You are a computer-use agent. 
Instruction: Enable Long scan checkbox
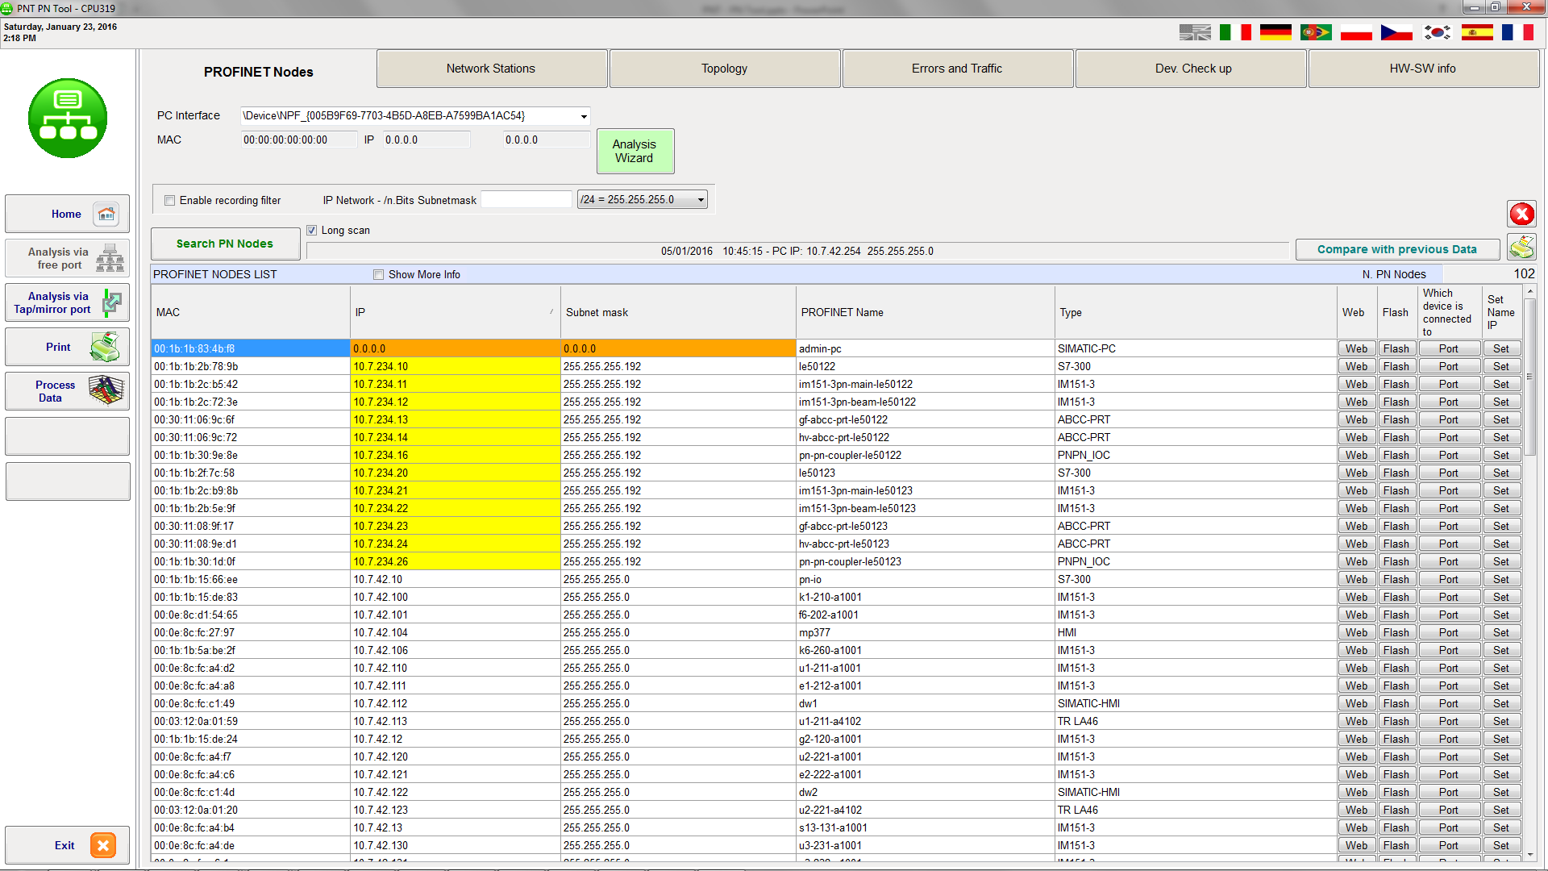[313, 230]
